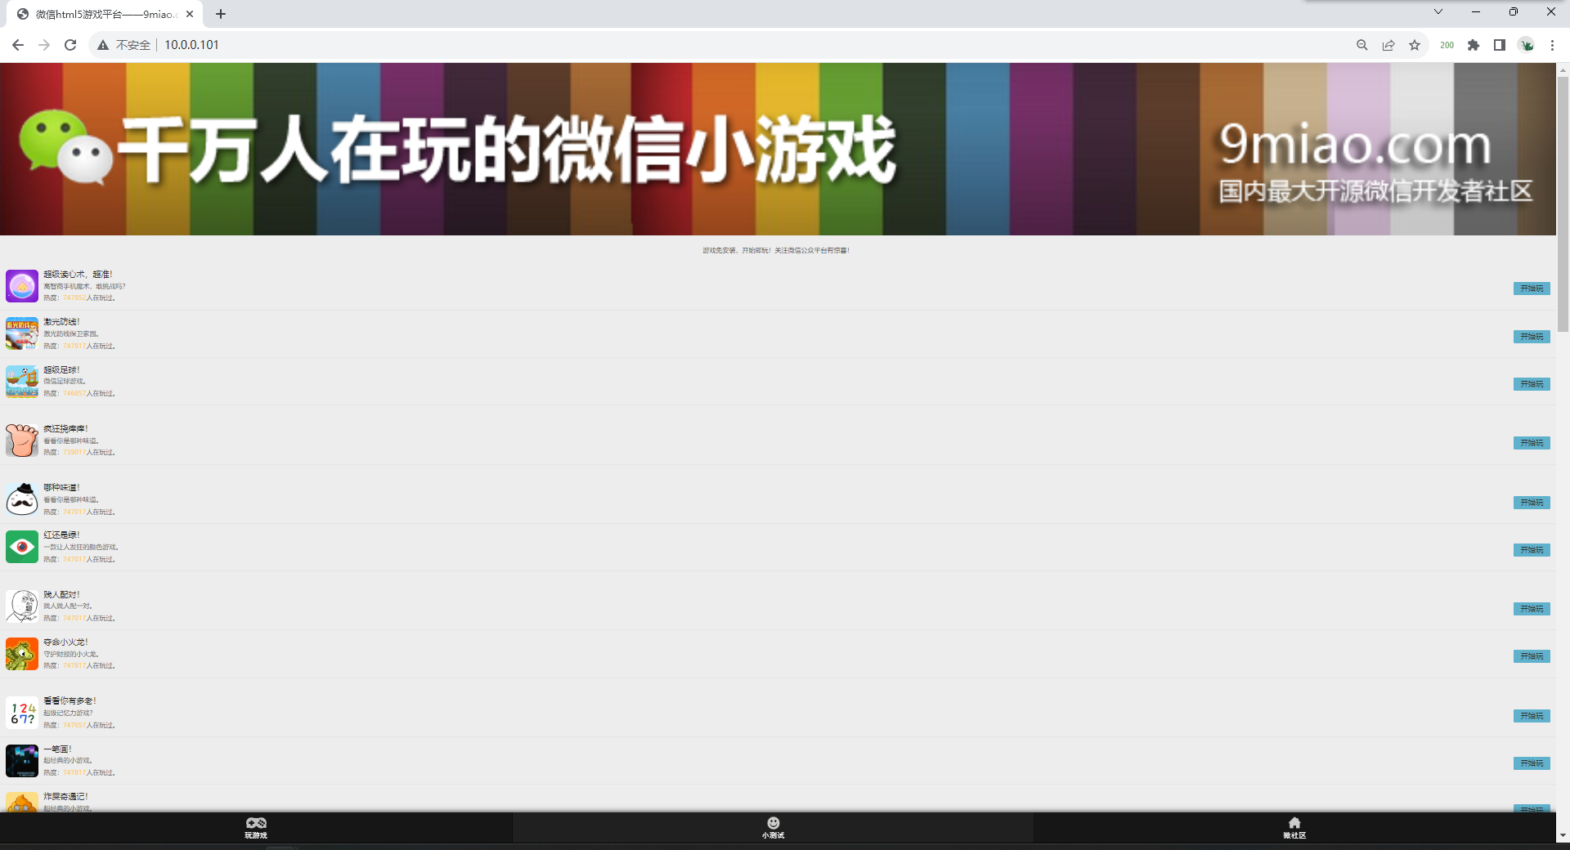
Task: Click 开始玩 for 超级足球
Action: [1532, 384]
